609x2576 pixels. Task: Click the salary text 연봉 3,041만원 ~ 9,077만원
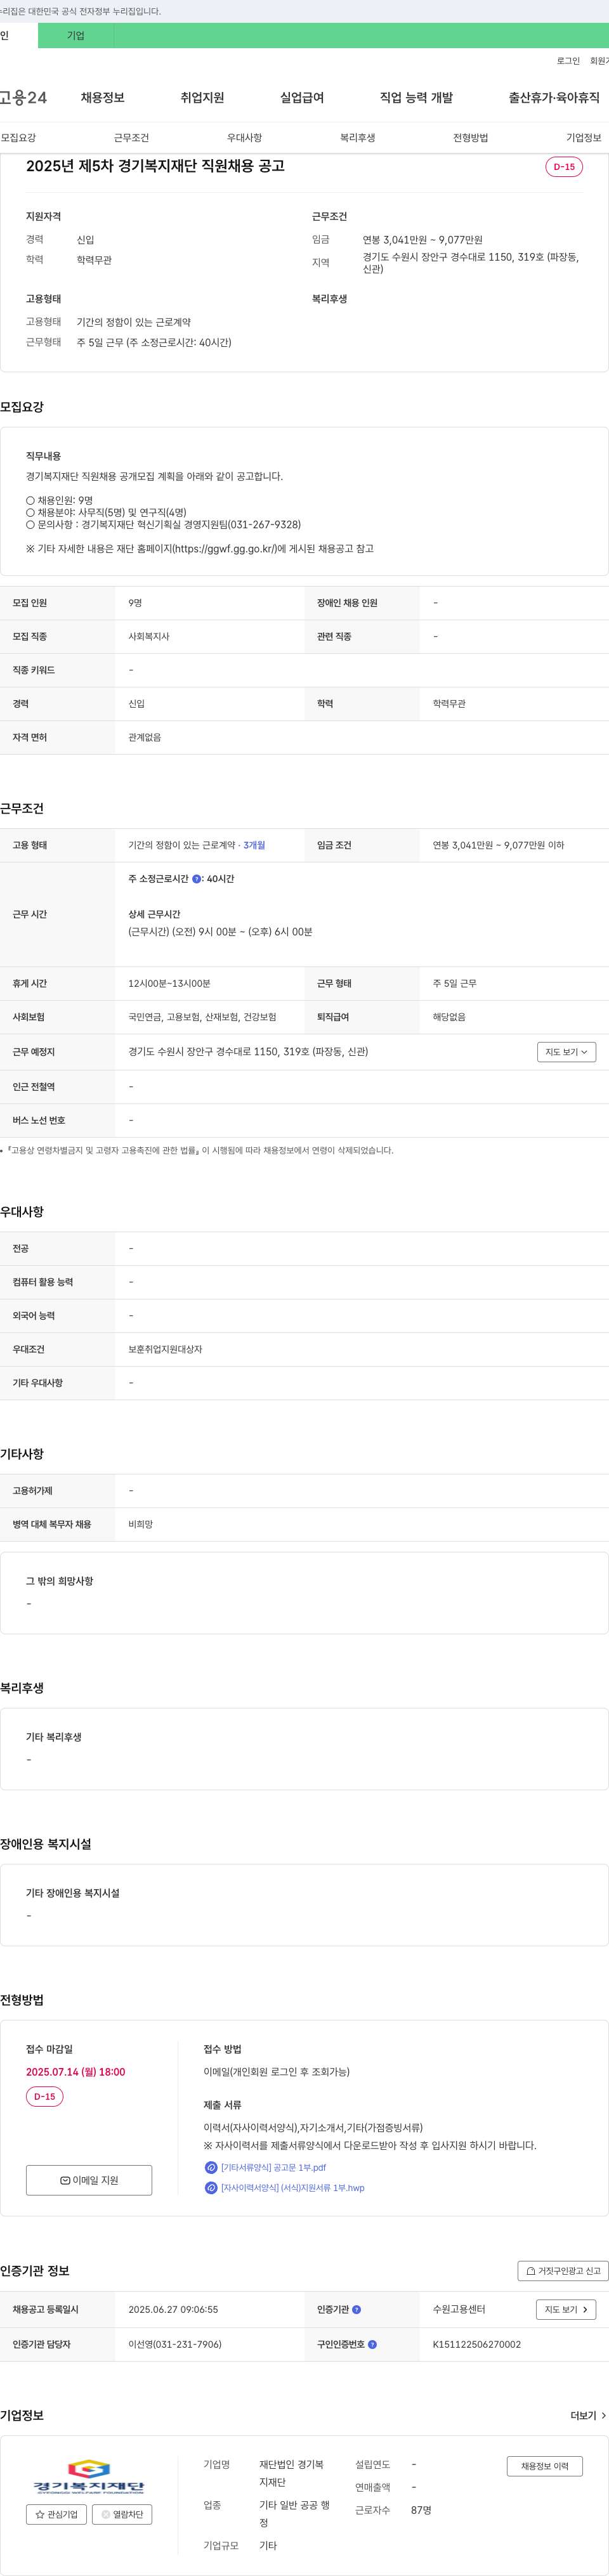pos(422,240)
